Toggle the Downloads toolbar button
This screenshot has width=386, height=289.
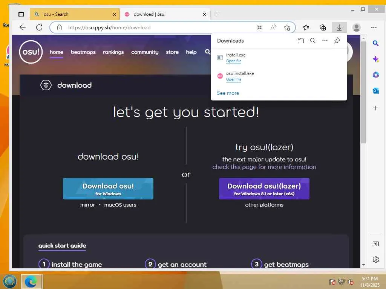[x=339, y=27]
